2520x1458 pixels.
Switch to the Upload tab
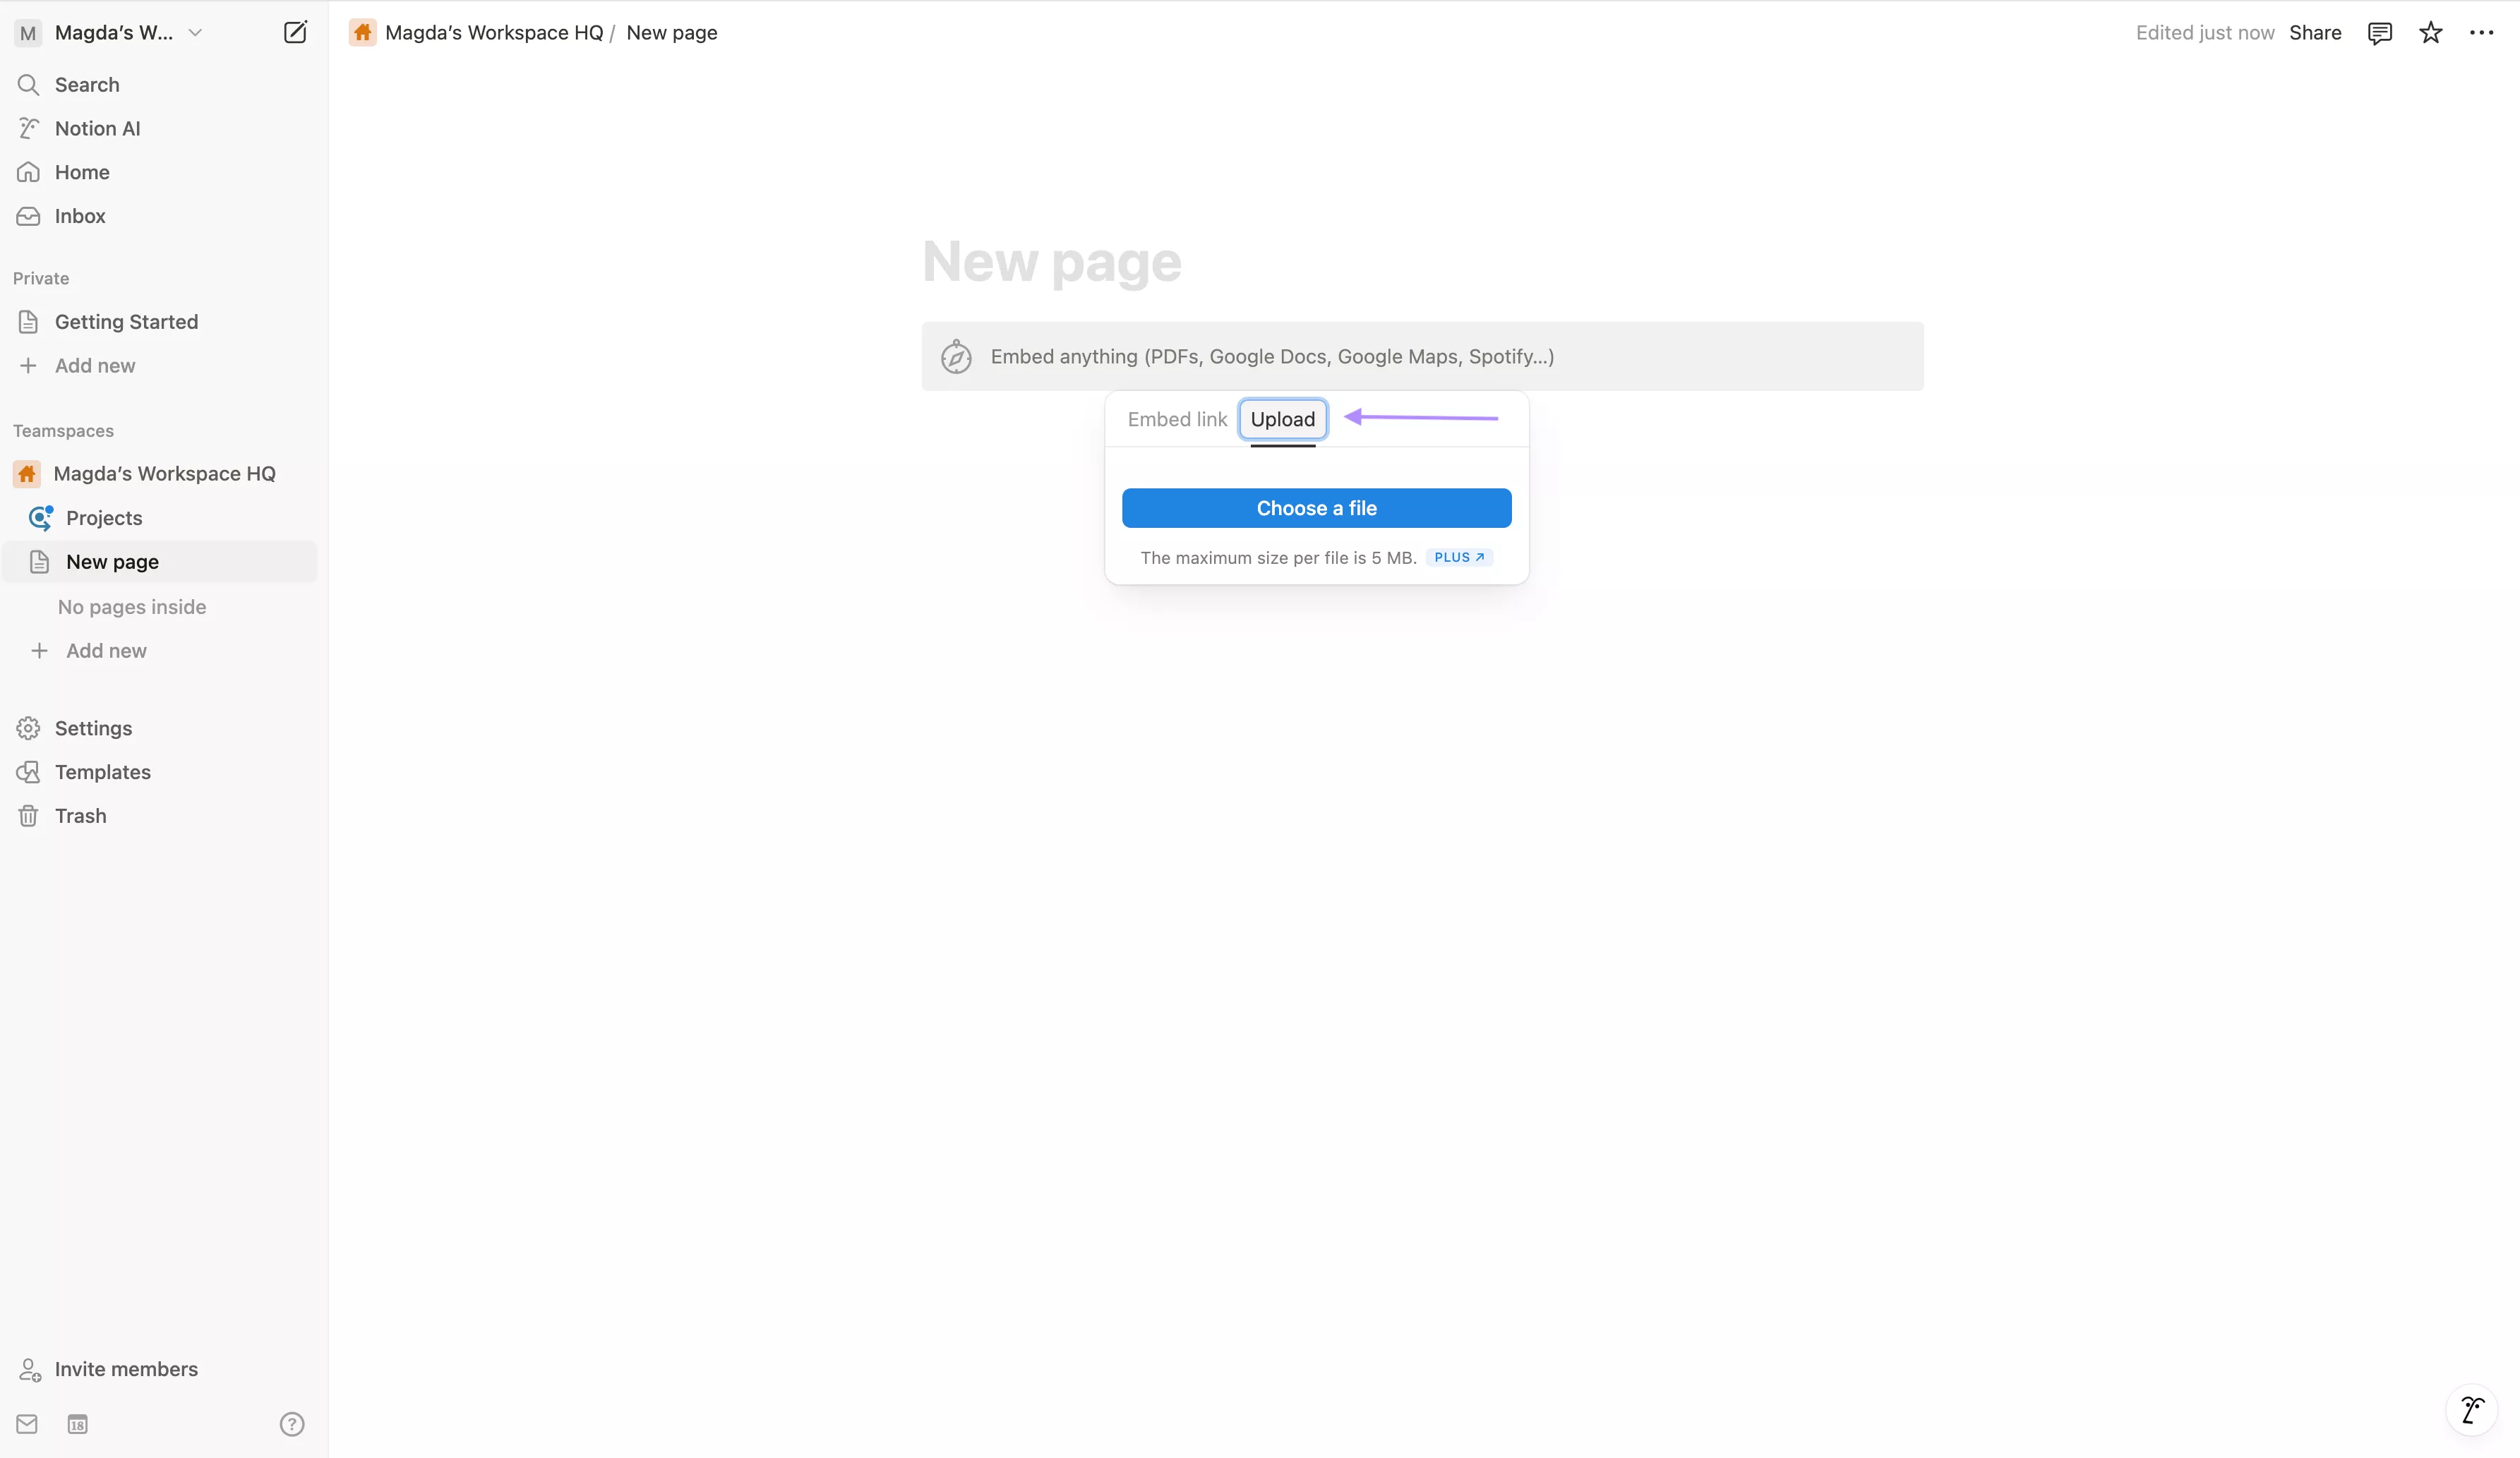(1283, 419)
